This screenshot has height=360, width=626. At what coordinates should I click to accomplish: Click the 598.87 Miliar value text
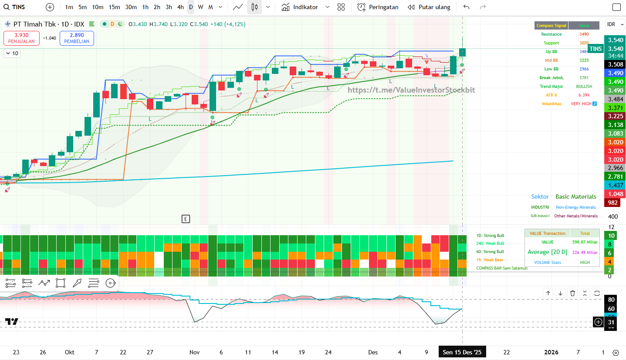click(x=585, y=242)
